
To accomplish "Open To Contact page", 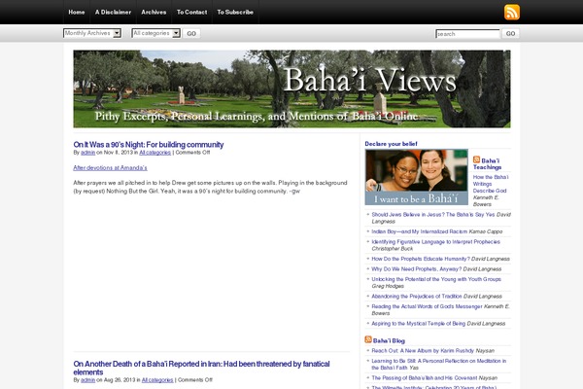I will (x=191, y=13).
